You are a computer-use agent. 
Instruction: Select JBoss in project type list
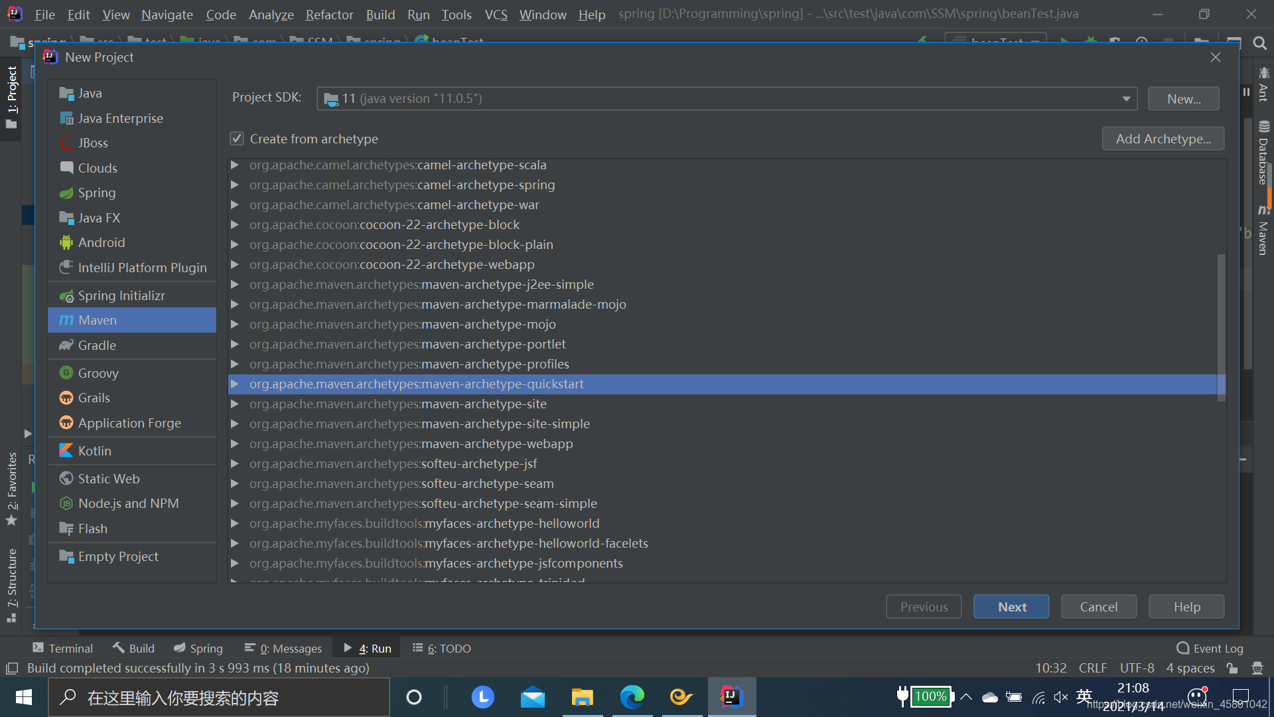(132, 143)
